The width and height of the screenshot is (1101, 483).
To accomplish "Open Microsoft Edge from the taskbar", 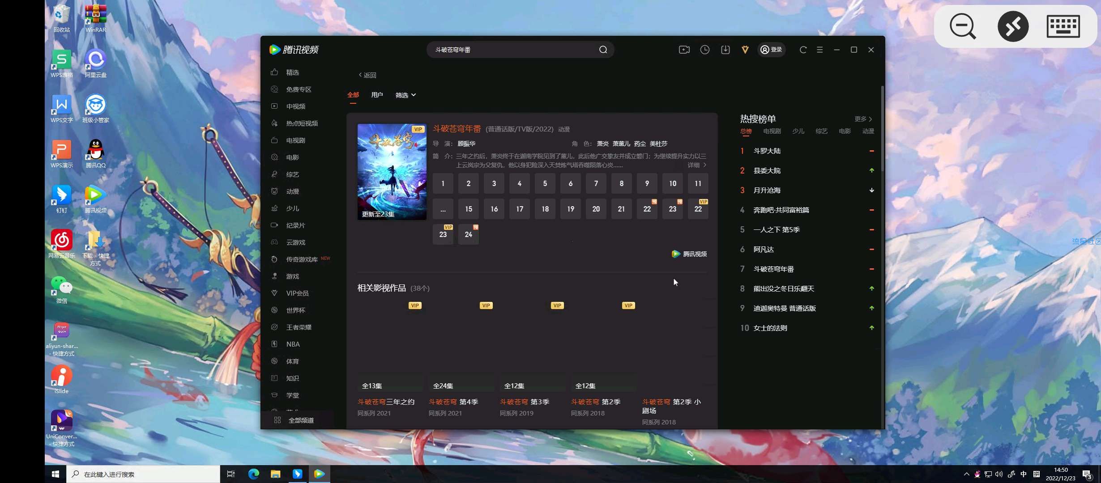I will tap(254, 474).
